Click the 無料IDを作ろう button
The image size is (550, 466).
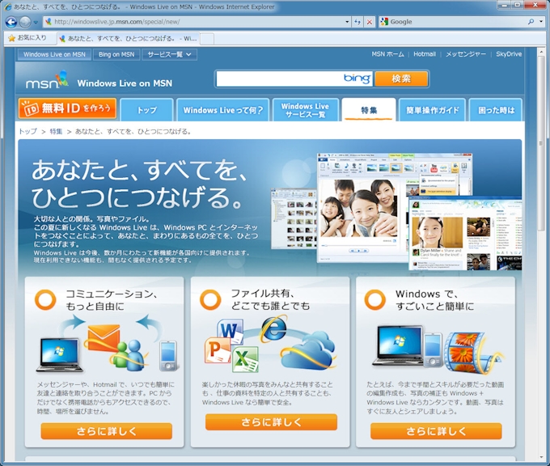(67, 108)
